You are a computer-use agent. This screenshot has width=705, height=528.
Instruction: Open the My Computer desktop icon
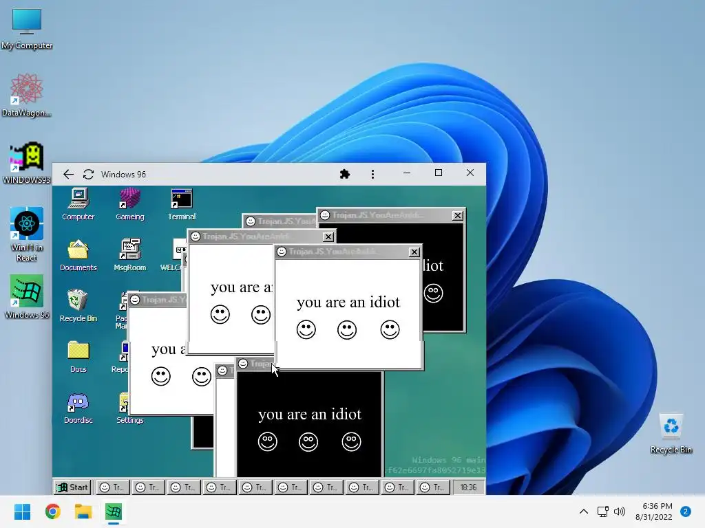(27, 29)
